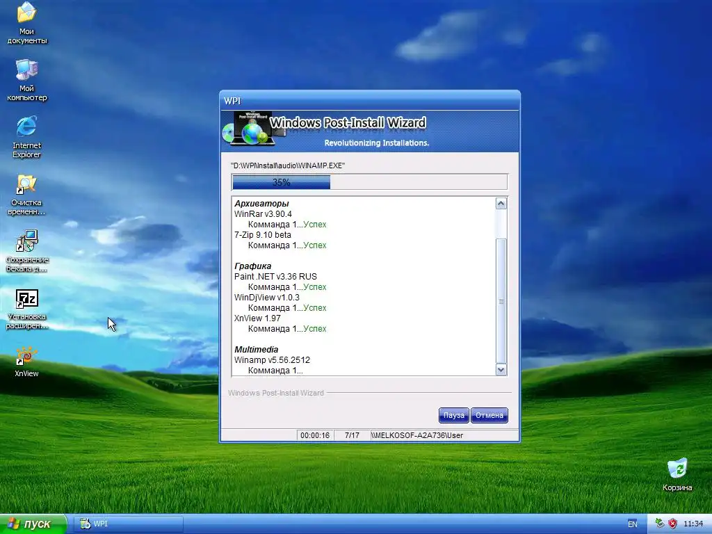Image resolution: width=712 pixels, height=534 pixels.
Task: Select the My Computer desktop icon
Action: [x=26, y=80]
